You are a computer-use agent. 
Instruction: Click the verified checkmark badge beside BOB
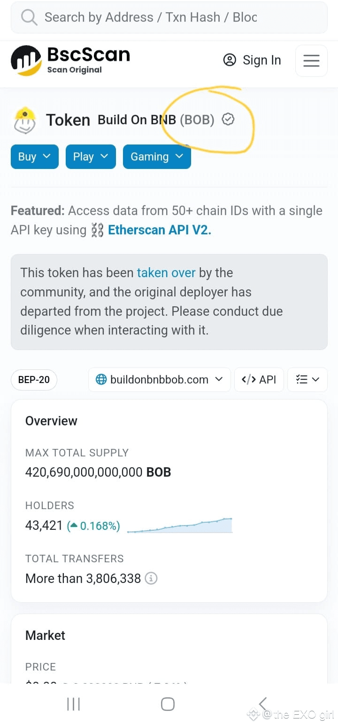pyautogui.click(x=228, y=120)
